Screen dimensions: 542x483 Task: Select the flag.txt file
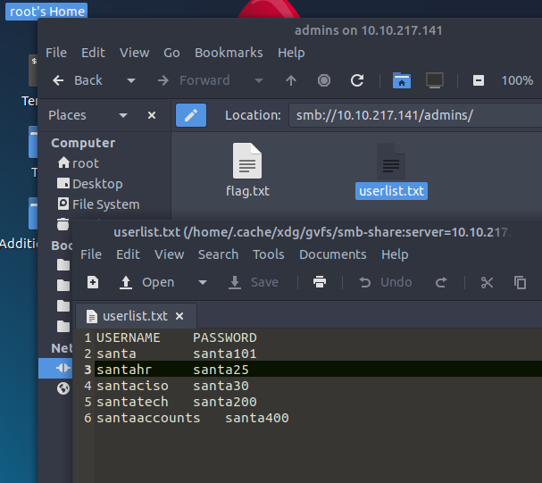tap(247, 170)
